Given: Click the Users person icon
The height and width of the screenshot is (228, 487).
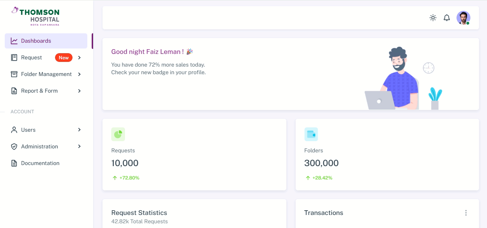Looking at the screenshot, I should coord(14,130).
